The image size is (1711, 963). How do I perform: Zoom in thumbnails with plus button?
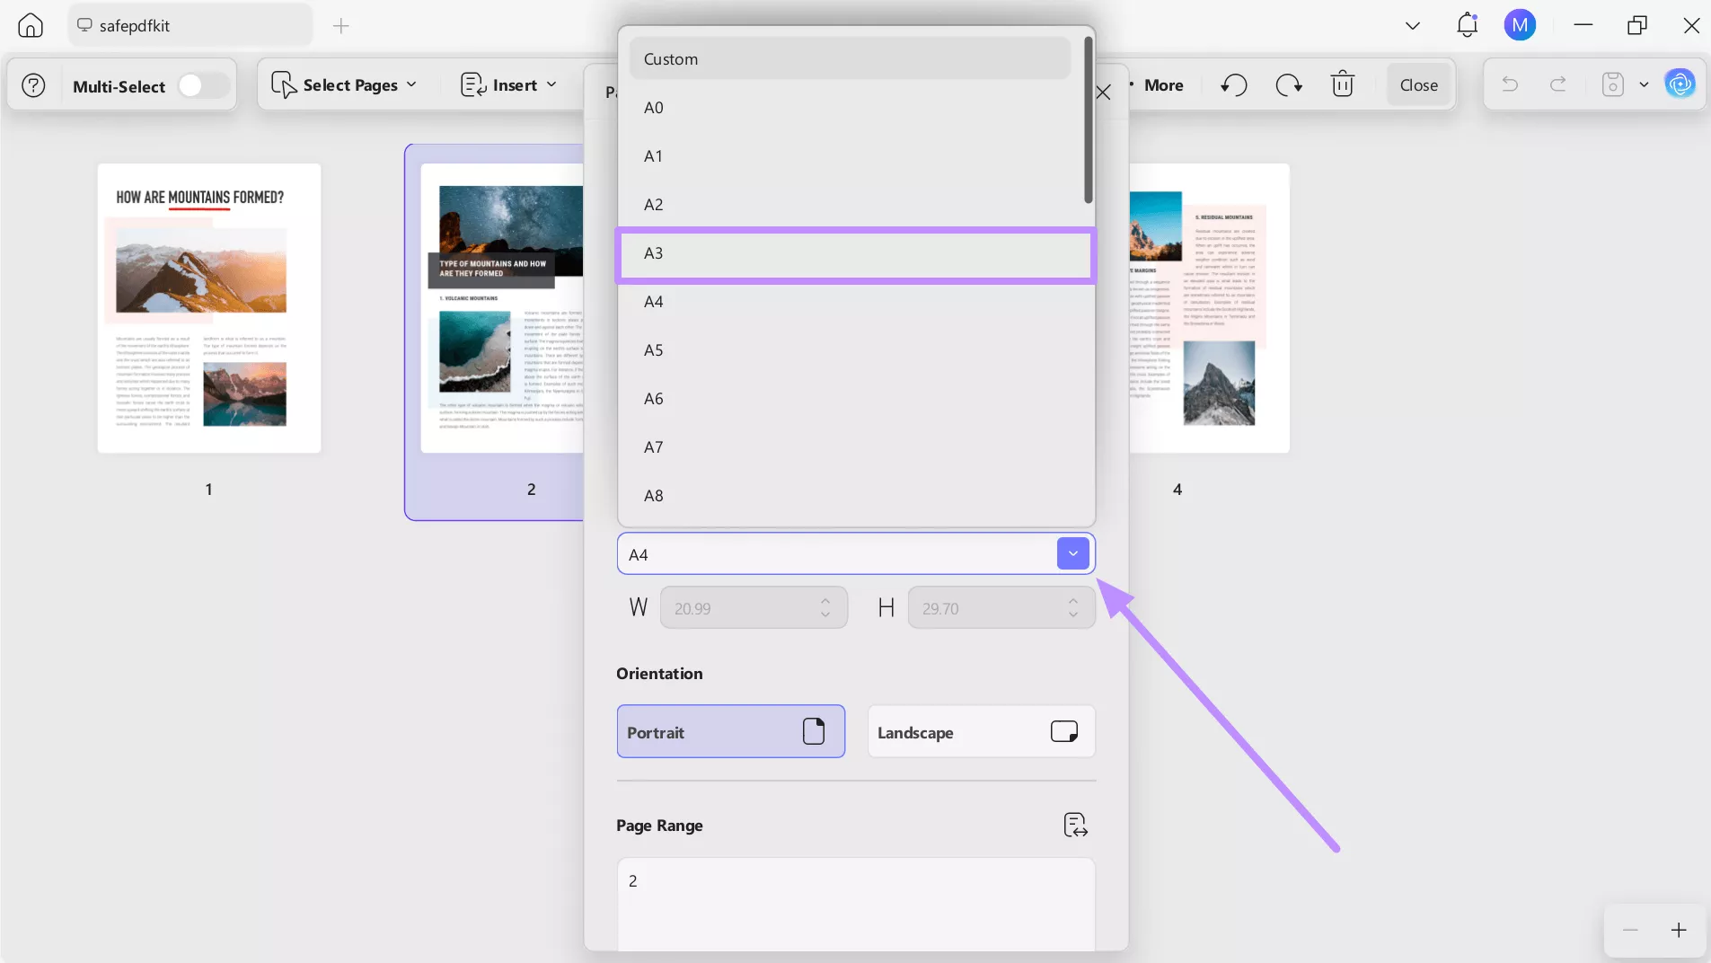(x=1679, y=930)
